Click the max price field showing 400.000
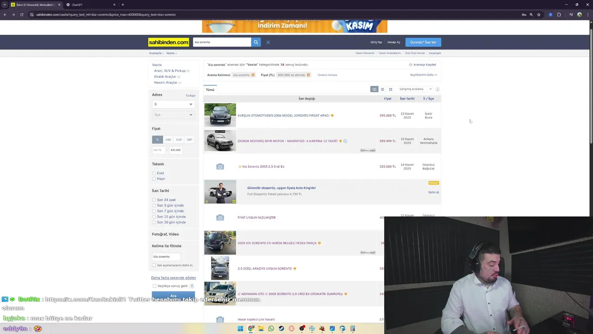 tap(176, 150)
